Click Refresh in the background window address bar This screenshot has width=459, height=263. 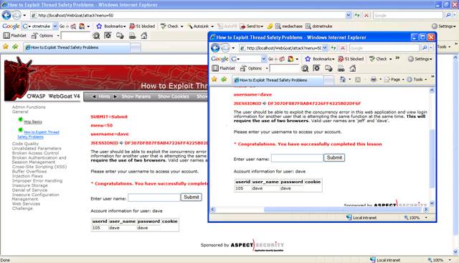click(x=357, y=15)
